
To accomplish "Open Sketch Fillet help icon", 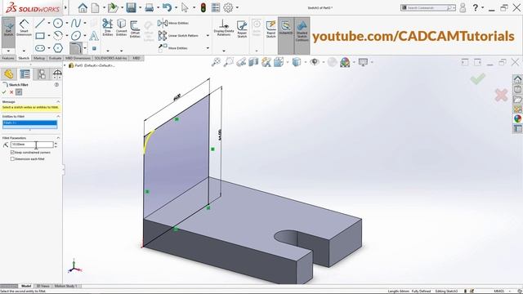I will coord(56,85).
